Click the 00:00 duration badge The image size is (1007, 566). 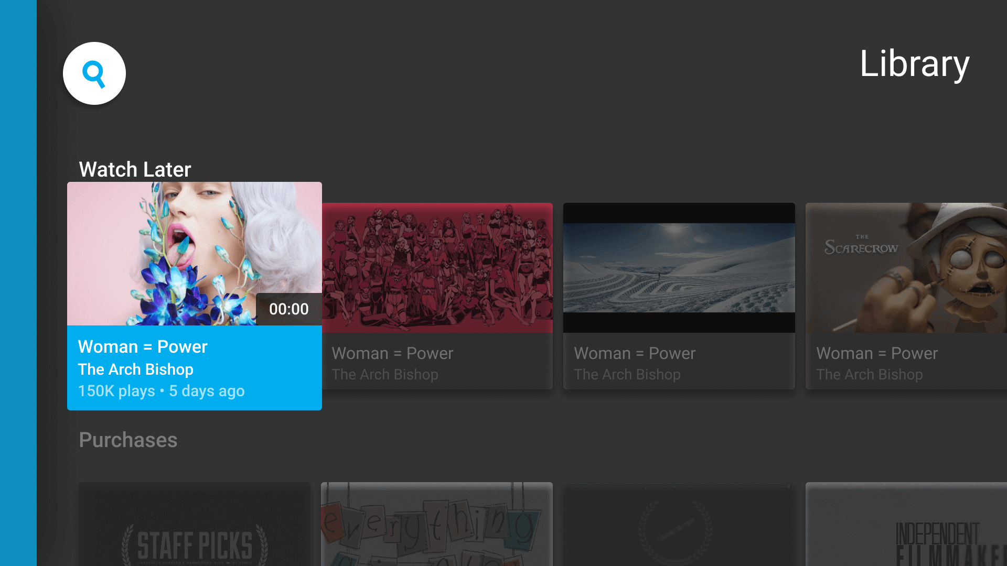point(289,309)
